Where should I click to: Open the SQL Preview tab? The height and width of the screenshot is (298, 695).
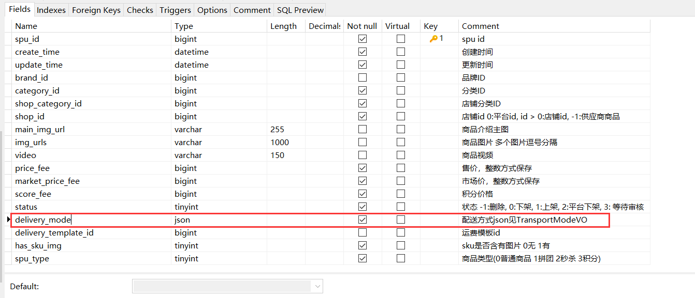[300, 9]
